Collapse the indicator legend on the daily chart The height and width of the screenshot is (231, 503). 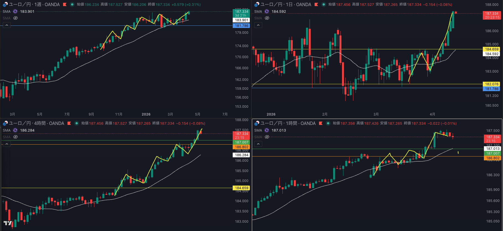pos(258,25)
